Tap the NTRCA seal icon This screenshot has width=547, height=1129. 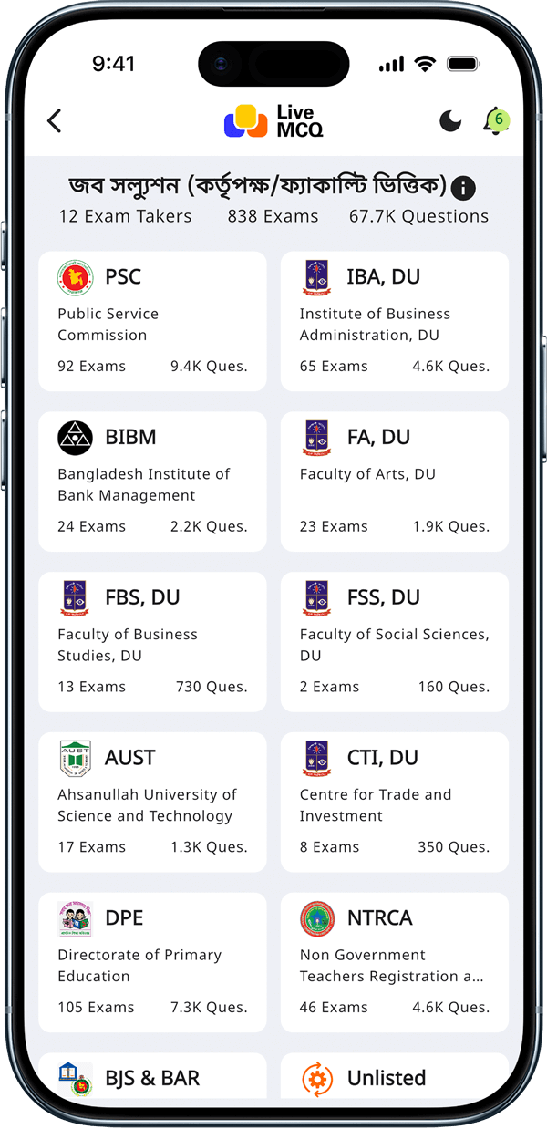pos(315,918)
